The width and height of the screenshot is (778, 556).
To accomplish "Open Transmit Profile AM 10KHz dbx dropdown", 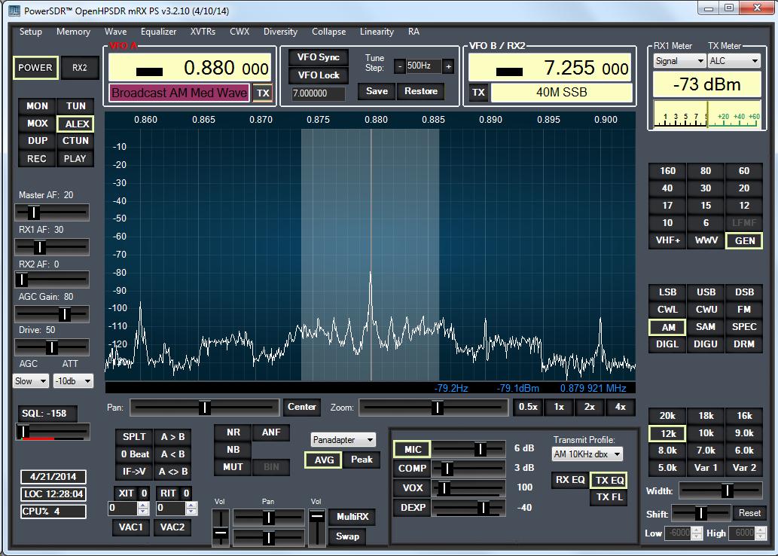I will point(587,454).
